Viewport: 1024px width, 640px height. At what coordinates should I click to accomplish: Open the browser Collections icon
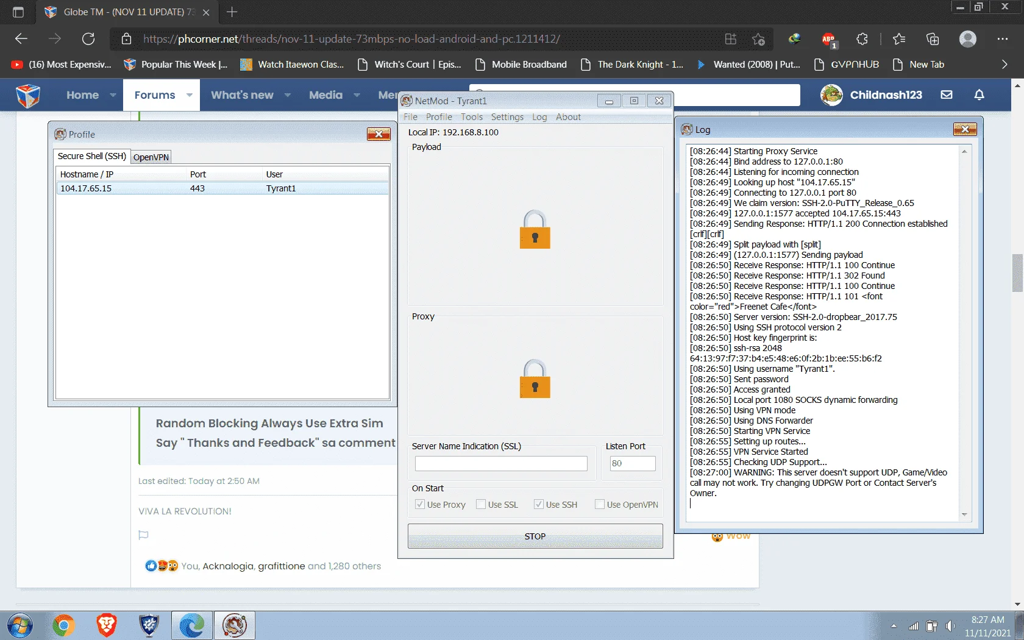click(x=933, y=39)
